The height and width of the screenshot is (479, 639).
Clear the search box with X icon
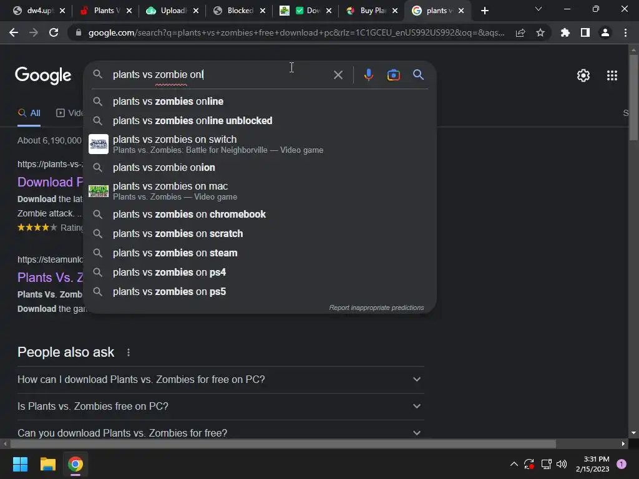point(338,75)
